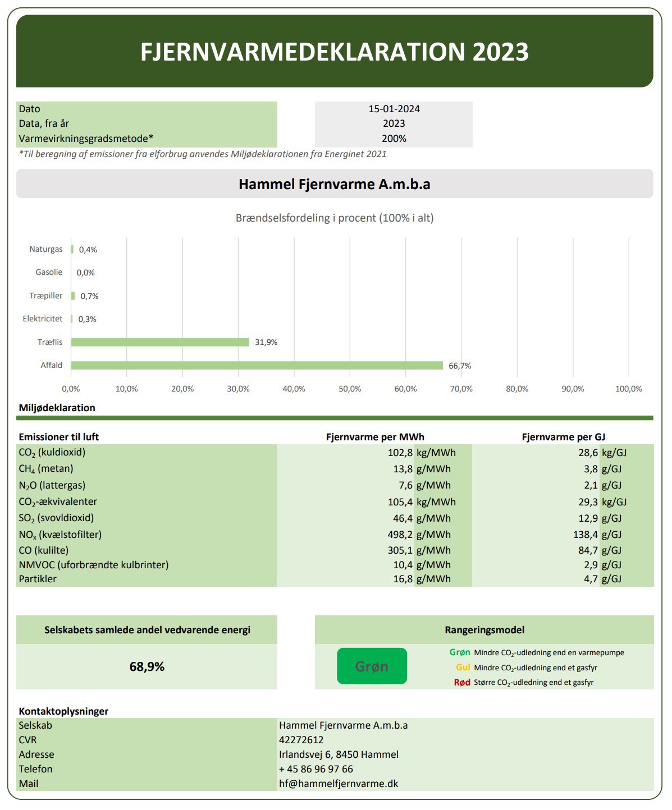This screenshot has height=810, width=672.
Task: Select the "Data, fra år" label
Action: pyautogui.click(x=44, y=123)
